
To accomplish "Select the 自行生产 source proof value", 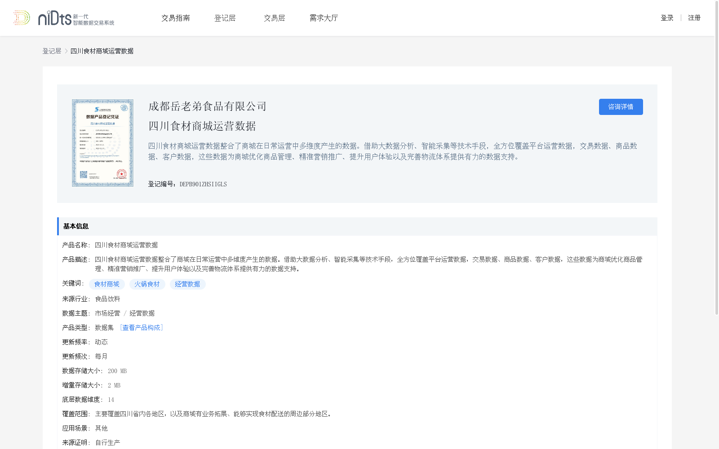I will click(107, 443).
